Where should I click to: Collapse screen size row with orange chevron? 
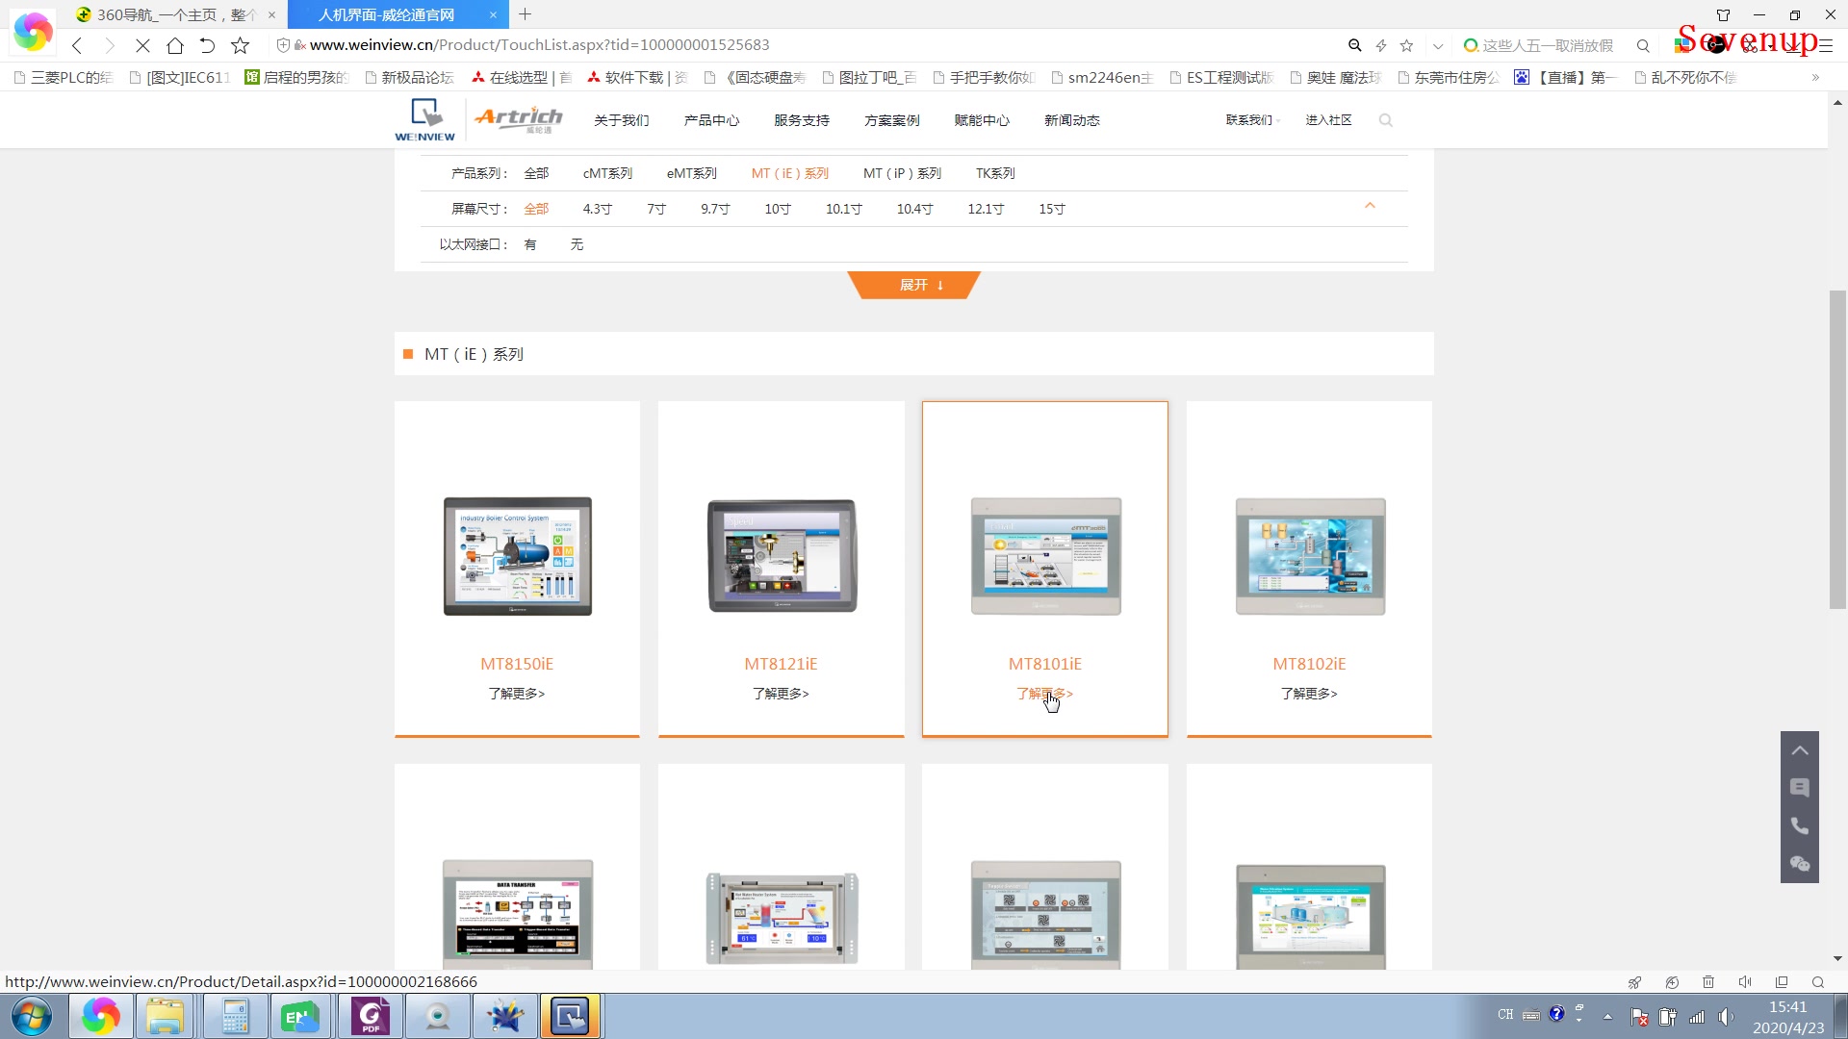point(1370,206)
